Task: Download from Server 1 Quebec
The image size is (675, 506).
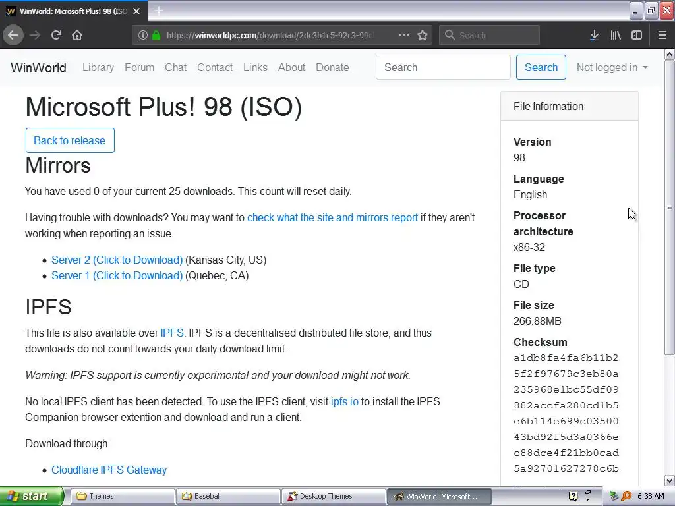Action: [117, 276]
